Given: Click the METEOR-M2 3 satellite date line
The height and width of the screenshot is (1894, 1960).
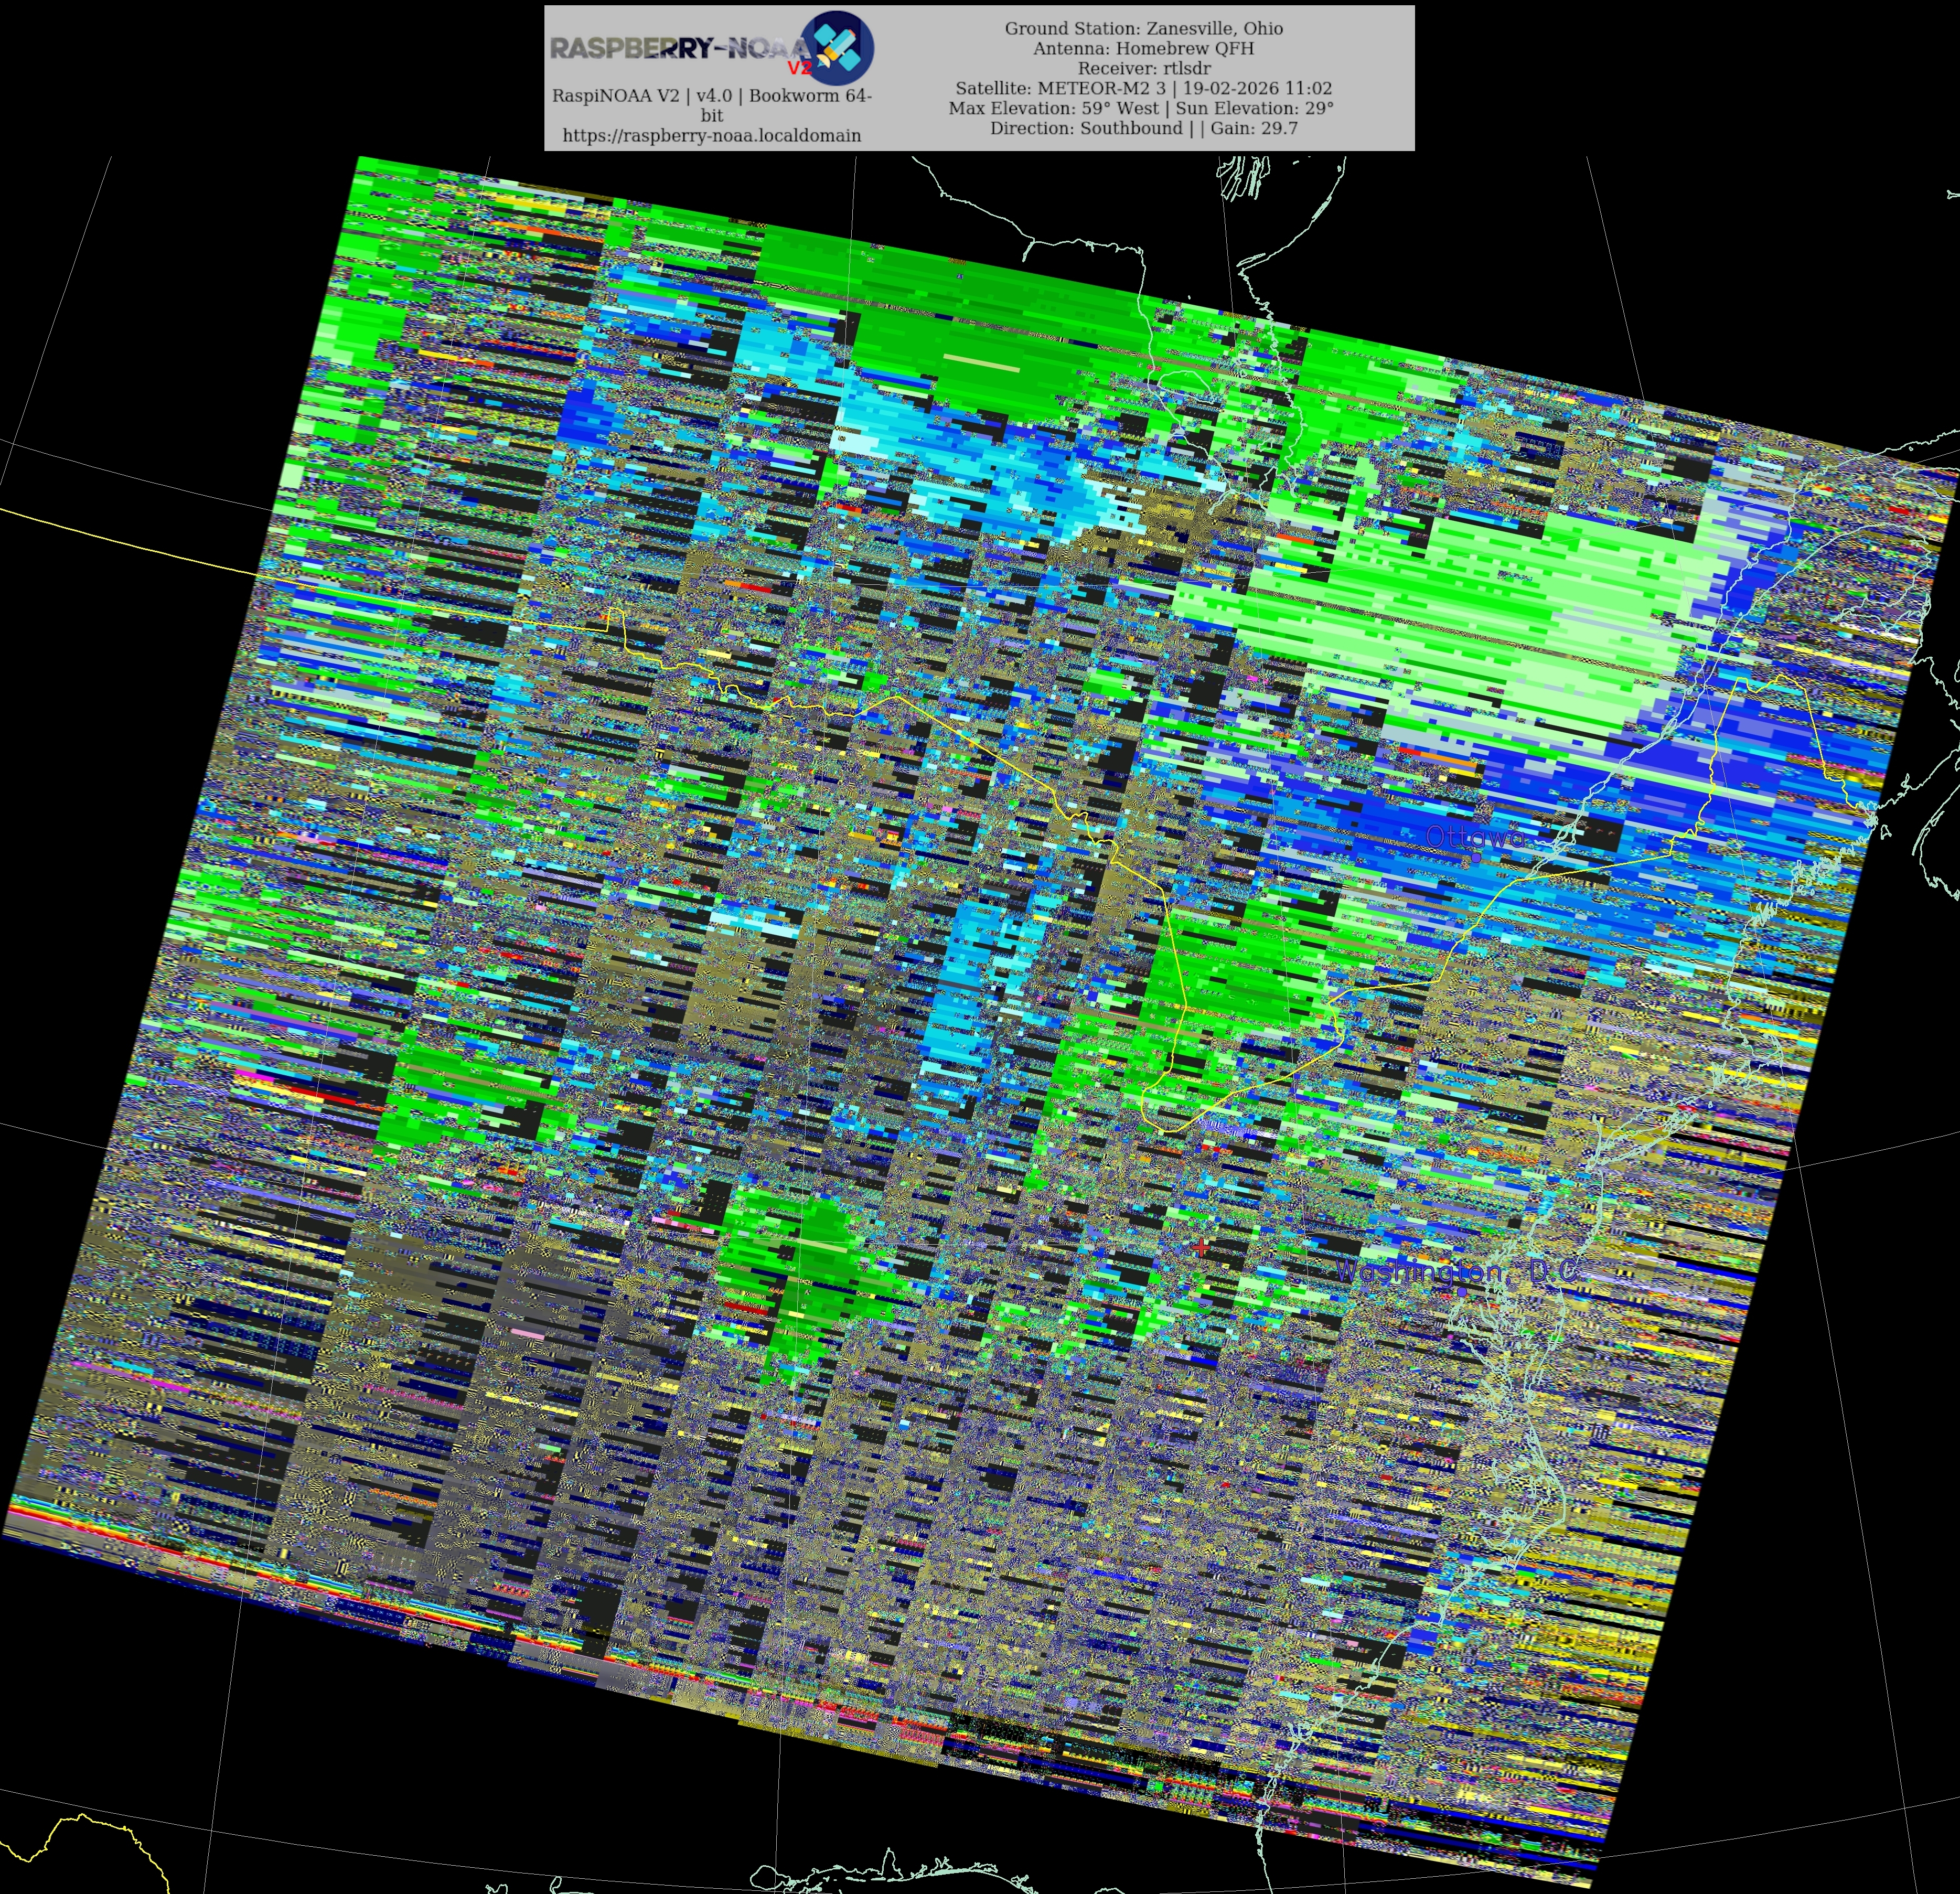Looking at the screenshot, I should pyautogui.click(x=1143, y=88).
